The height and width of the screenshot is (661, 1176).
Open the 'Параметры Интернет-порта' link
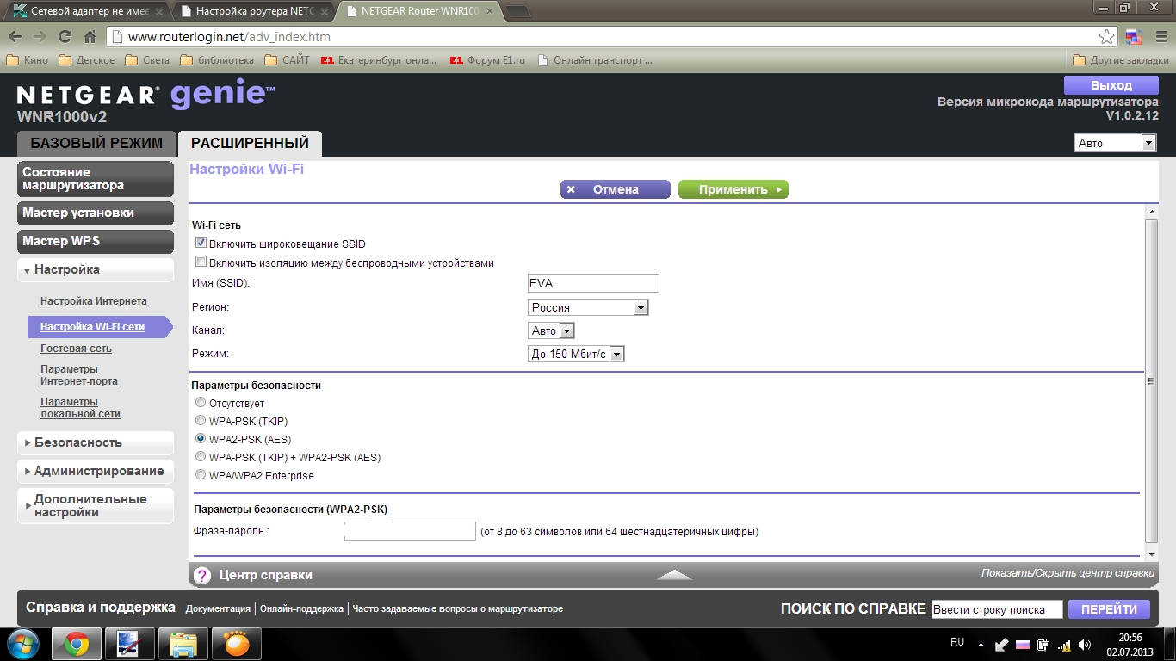click(79, 375)
